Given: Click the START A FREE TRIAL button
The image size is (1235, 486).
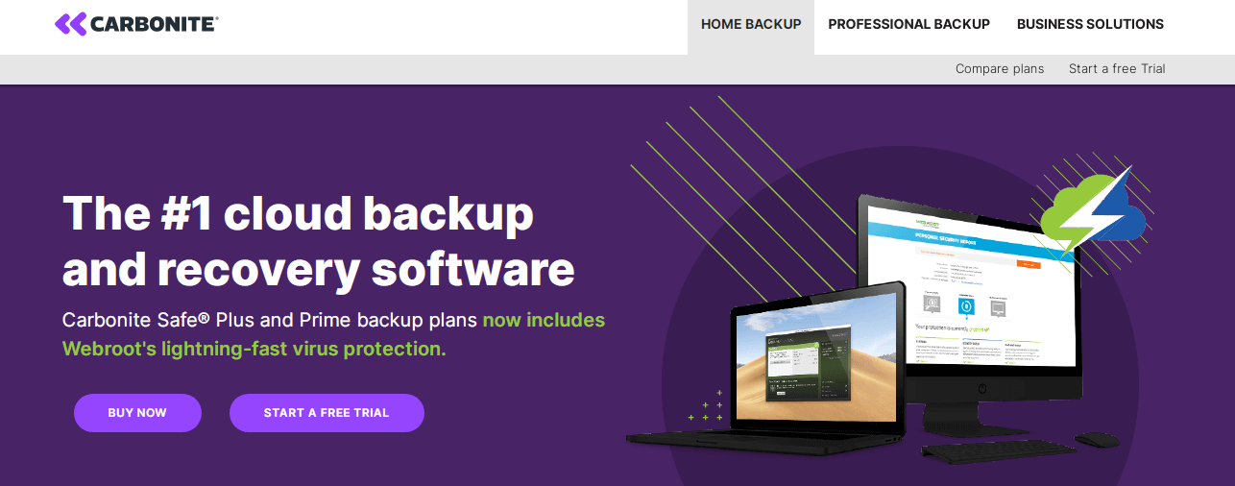Looking at the screenshot, I should coord(327,413).
